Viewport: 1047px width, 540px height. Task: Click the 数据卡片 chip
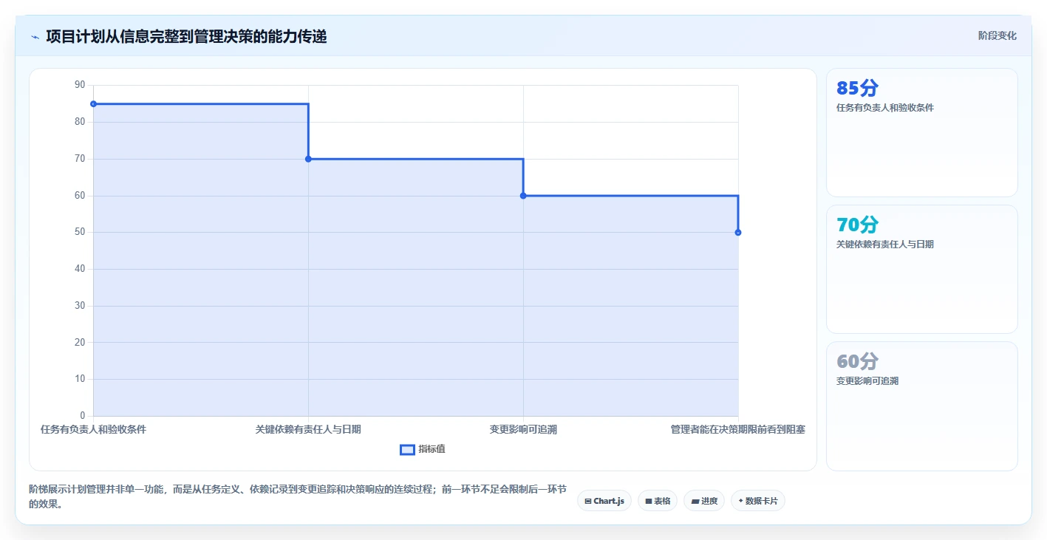(x=758, y=501)
